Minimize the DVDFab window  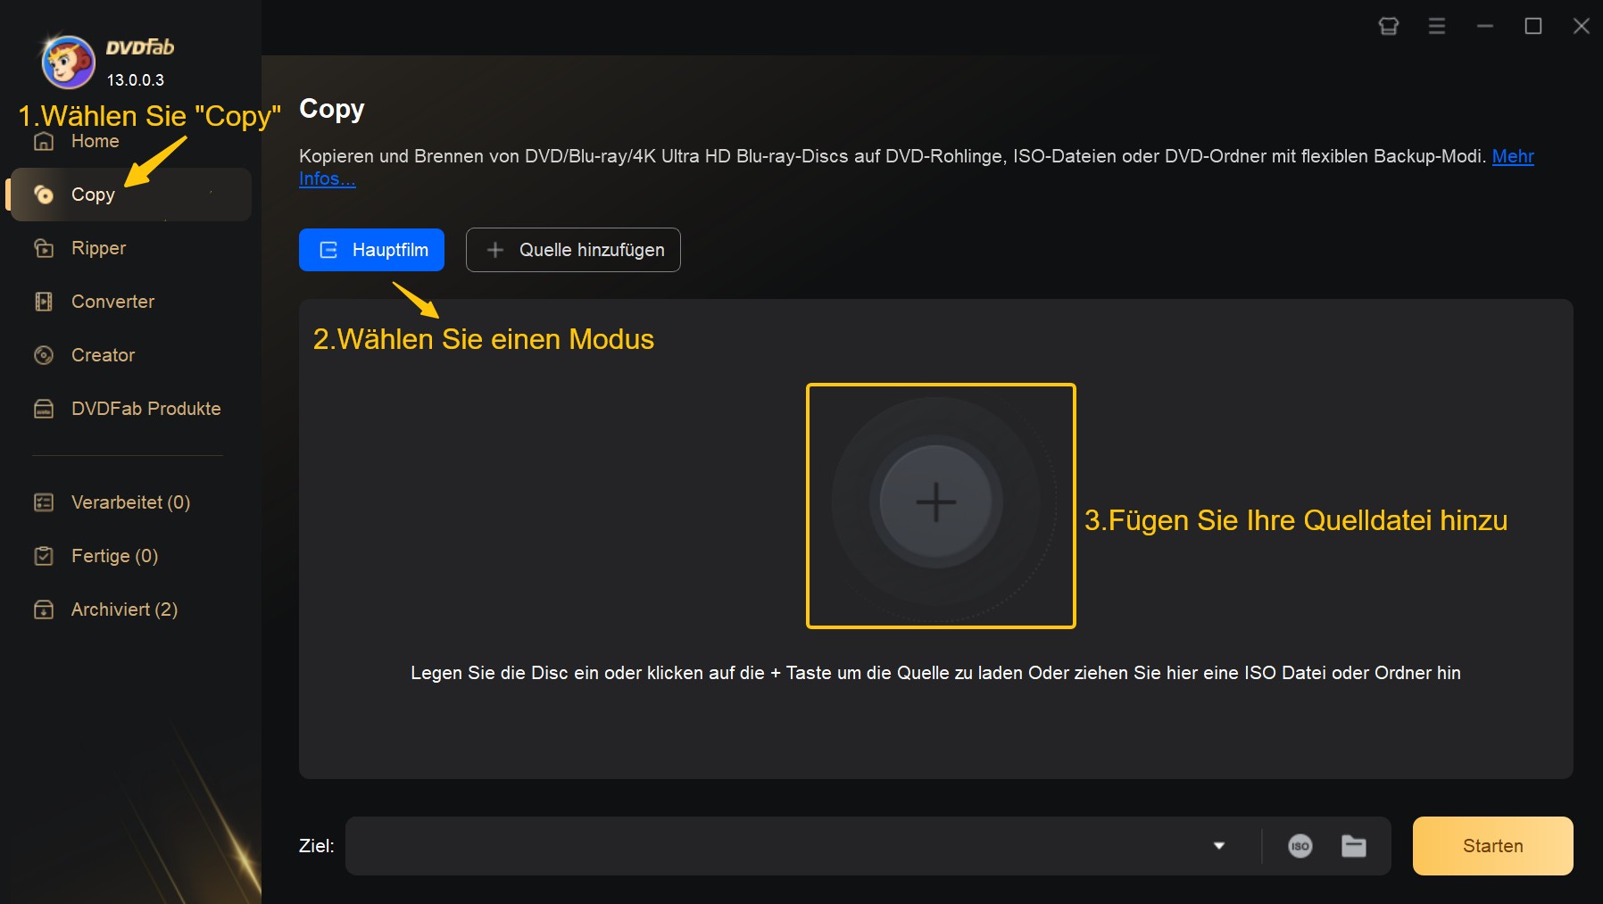1485,27
